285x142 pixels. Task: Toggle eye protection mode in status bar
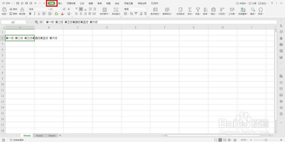click(x=235, y=140)
